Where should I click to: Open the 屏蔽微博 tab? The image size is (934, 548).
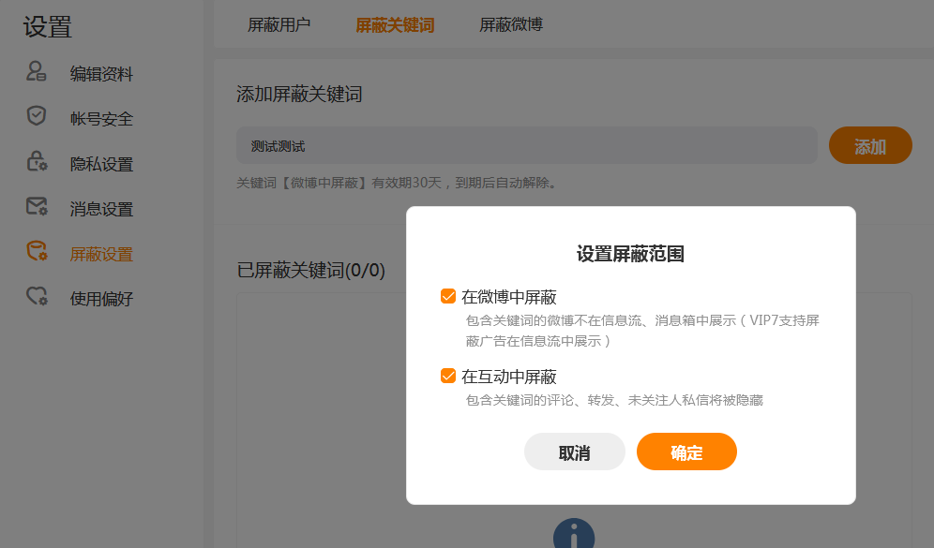(511, 24)
